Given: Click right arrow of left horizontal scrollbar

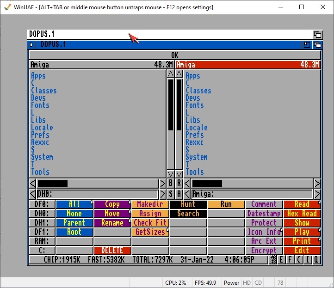Looking at the screenshot, I should coord(162,183).
